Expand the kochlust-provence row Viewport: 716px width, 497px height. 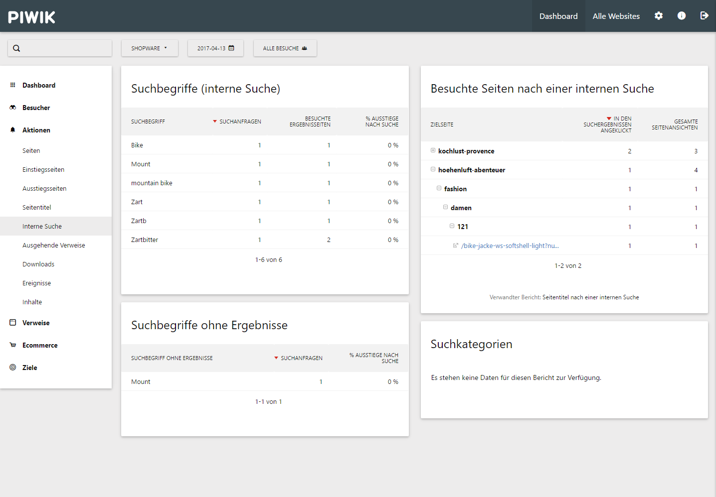[433, 150]
